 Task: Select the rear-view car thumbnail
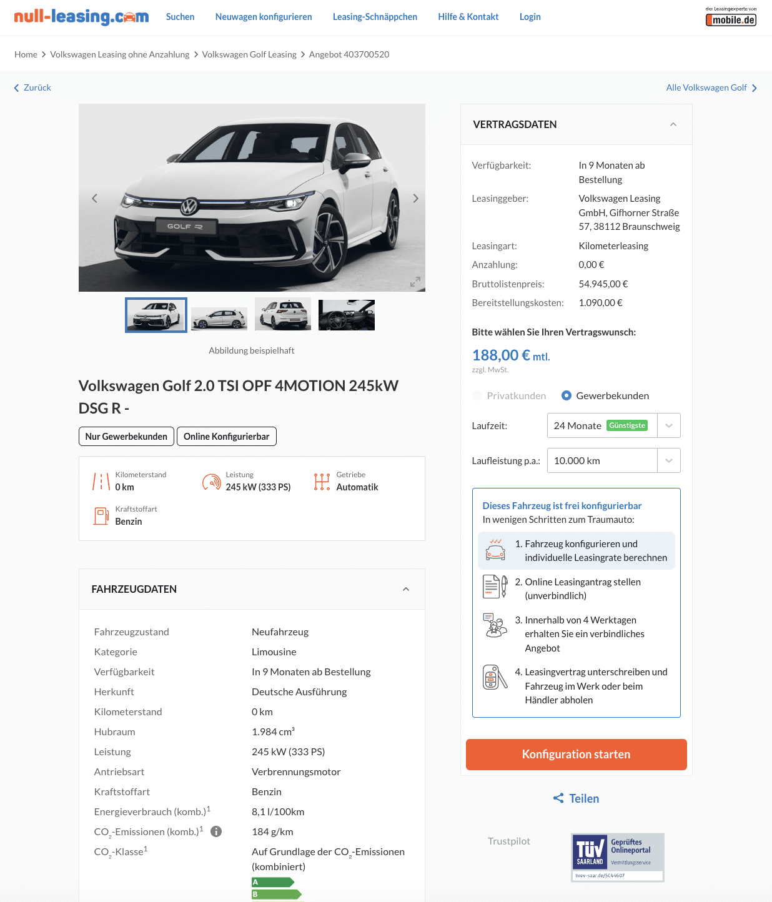point(283,315)
